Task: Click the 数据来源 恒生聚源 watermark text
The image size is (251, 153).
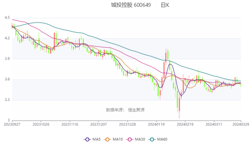Action: click(125, 110)
